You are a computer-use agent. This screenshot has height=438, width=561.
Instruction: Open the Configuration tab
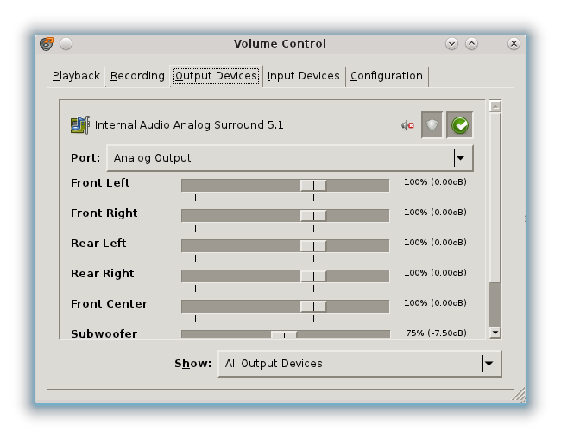coord(386,76)
